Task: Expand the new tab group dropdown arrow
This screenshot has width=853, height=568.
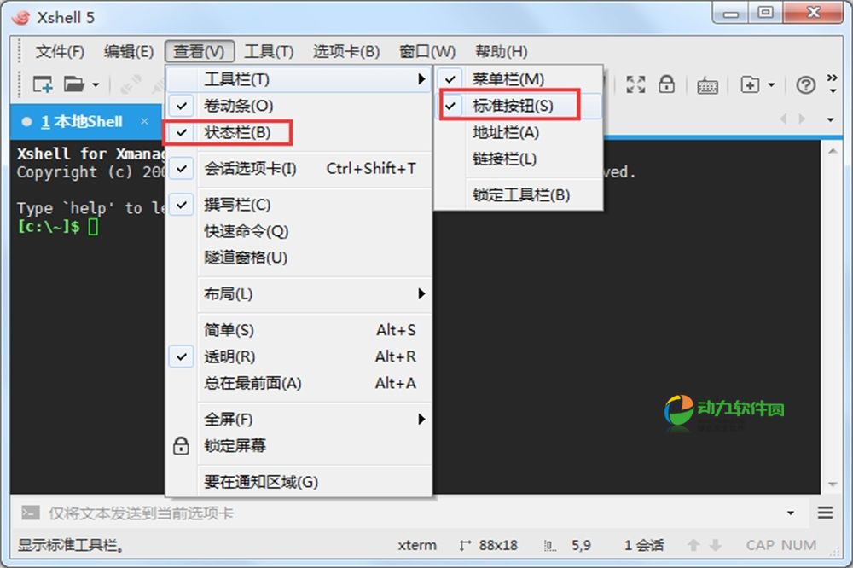Action: pyautogui.click(x=771, y=85)
